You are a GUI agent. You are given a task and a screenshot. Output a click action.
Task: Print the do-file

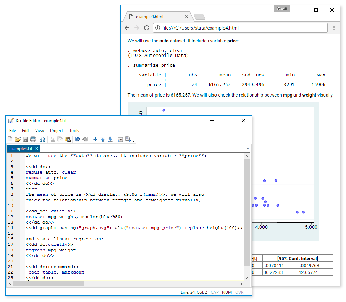[x=33, y=139]
